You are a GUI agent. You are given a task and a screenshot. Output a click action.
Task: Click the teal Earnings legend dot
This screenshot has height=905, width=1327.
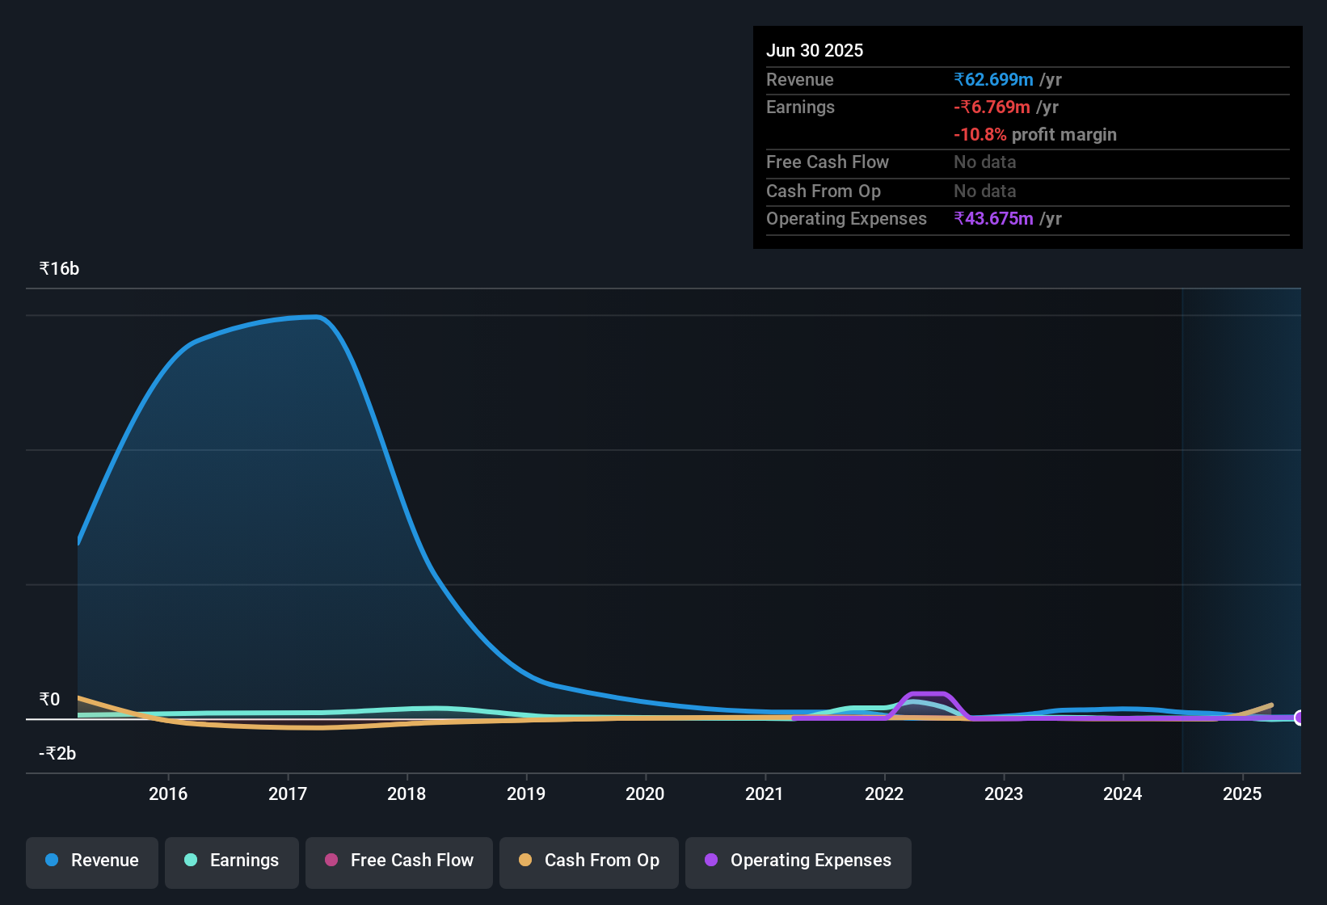(191, 860)
